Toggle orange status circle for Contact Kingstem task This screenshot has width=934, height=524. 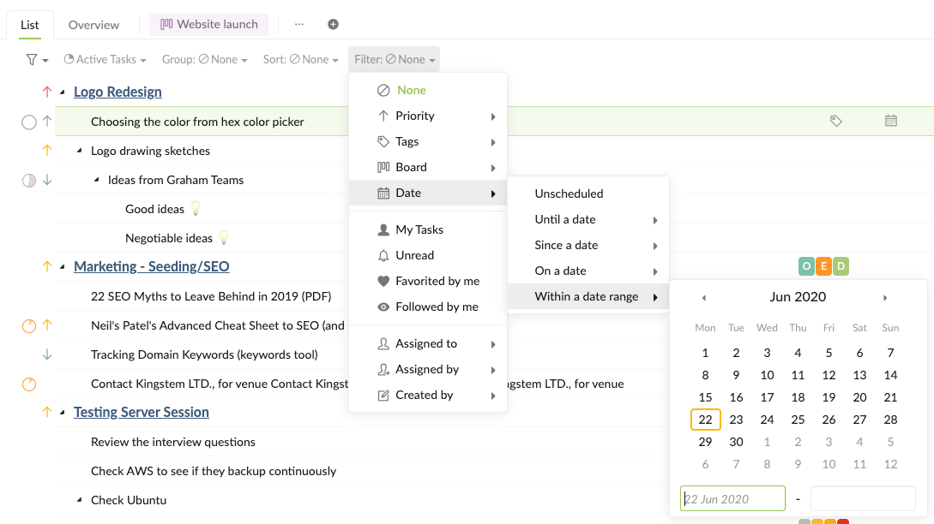point(28,384)
